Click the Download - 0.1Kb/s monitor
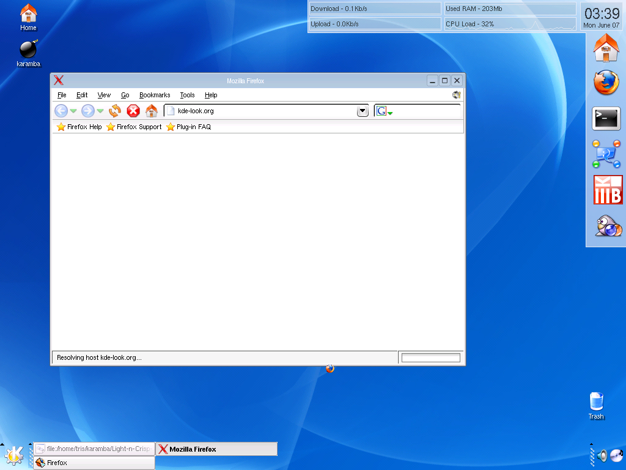This screenshot has height=470, width=626. click(375, 9)
